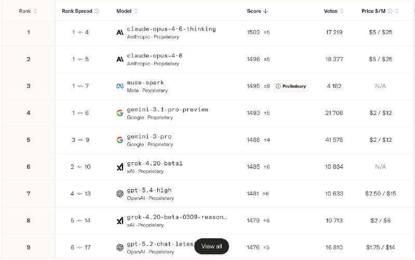
Task: Click the info icon next to Price $/M
Action: tap(390, 11)
